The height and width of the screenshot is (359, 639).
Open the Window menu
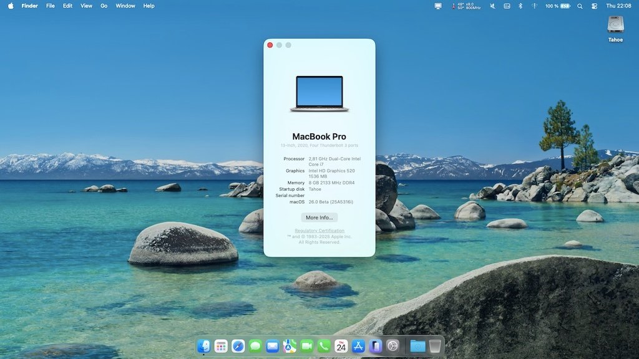(125, 6)
